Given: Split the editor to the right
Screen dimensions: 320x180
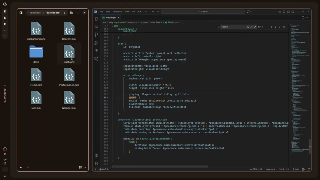Looking at the screenshot, I should point(303,18).
